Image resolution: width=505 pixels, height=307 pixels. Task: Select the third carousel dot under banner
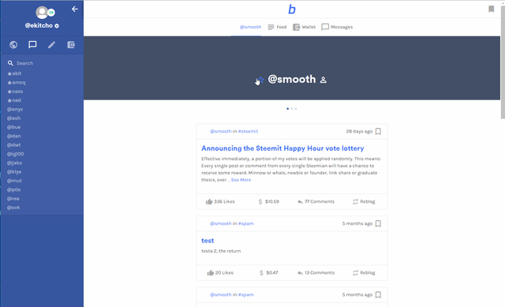[x=296, y=109]
